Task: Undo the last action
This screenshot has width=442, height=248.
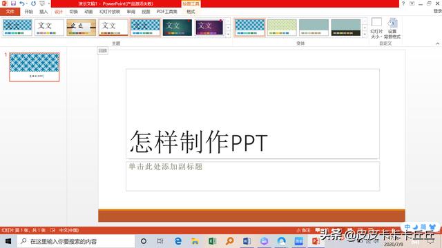Action: pyautogui.click(x=21, y=3)
